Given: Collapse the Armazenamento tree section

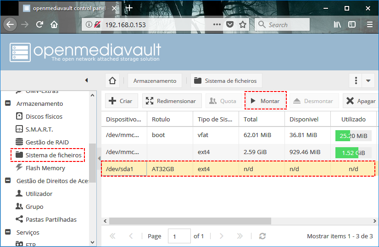Looking at the screenshot, I should 8,103.
